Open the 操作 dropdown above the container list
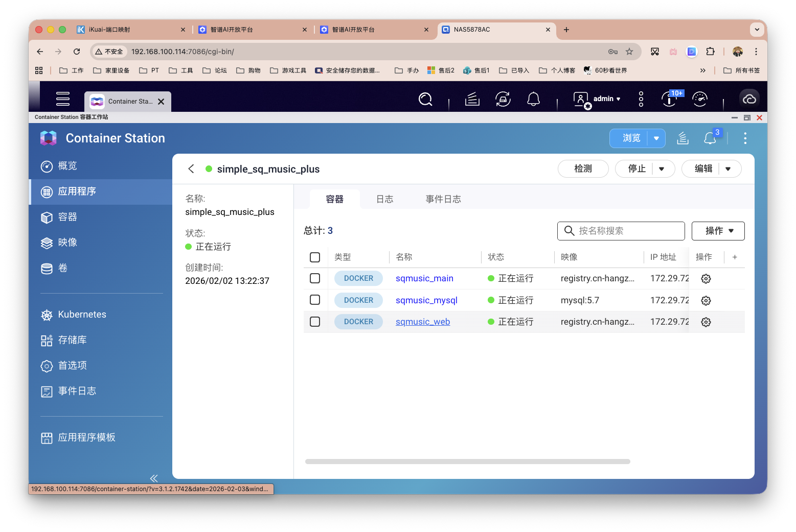This screenshot has width=796, height=532. 718,231
